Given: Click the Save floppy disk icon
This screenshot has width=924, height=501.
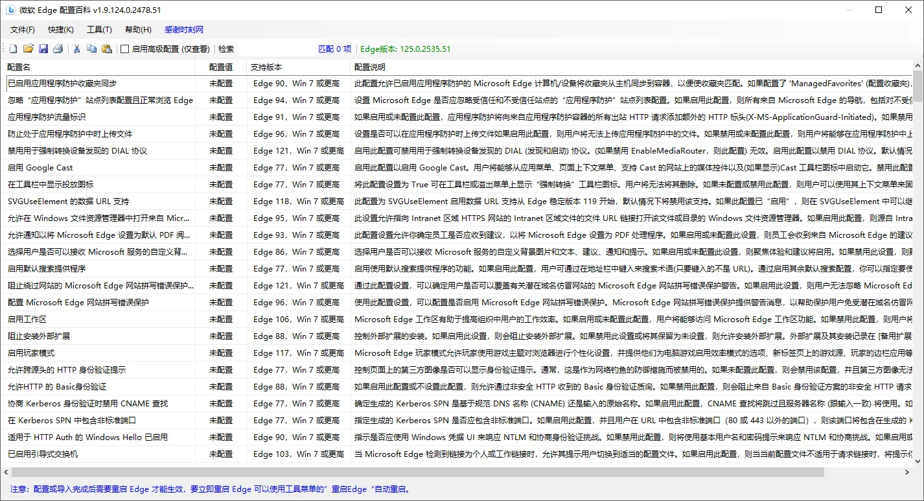Looking at the screenshot, I should point(43,49).
